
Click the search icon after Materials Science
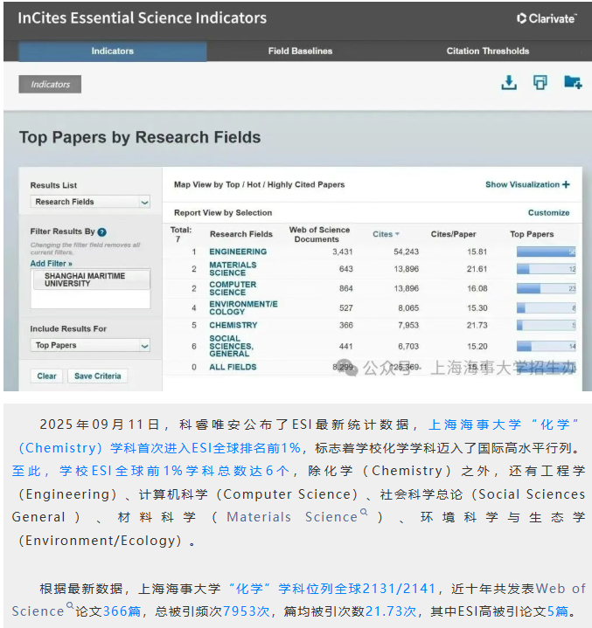(364, 514)
